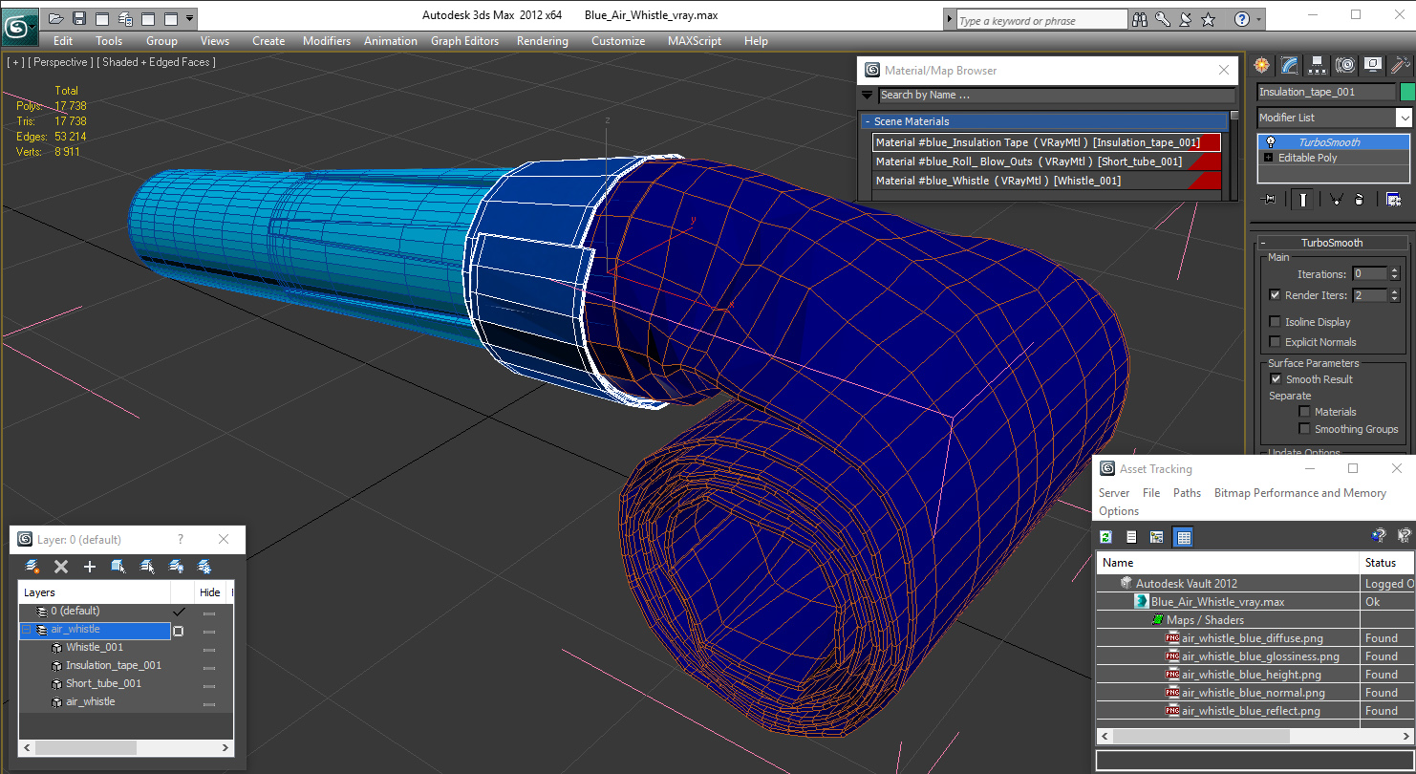
Task: Enable Separate by Materials checkbox
Action: coord(1304,412)
